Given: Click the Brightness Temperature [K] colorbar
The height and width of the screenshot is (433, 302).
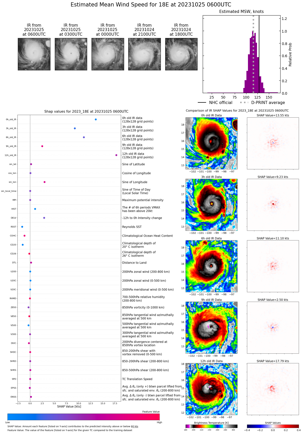Looking at the screenshot, I should (211, 426).
